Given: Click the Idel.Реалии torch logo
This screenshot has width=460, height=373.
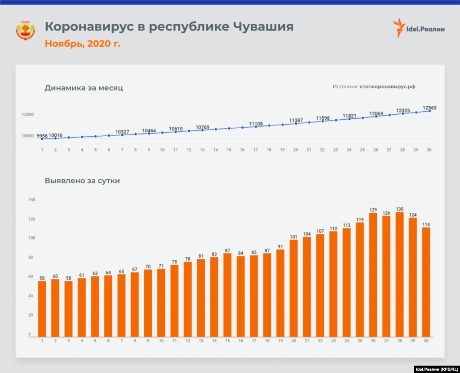Looking at the screenshot, I should point(398,28).
